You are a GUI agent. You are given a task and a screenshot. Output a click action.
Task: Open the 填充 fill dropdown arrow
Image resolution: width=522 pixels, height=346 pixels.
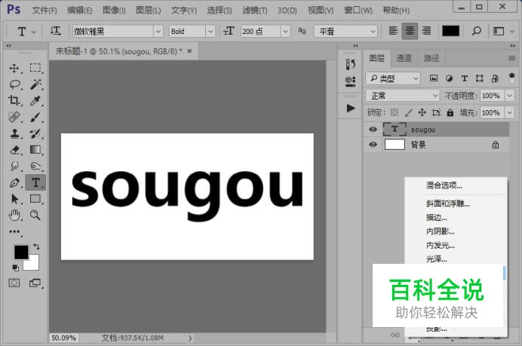510,112
